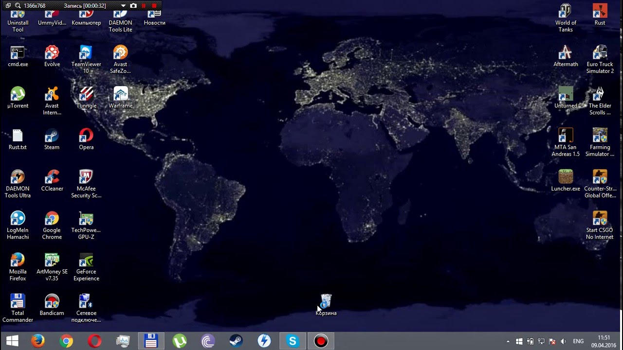The image size is (623, 350).
Task: Select the Rust.txt file on the desktop
Action: click(x=18, y=140)
